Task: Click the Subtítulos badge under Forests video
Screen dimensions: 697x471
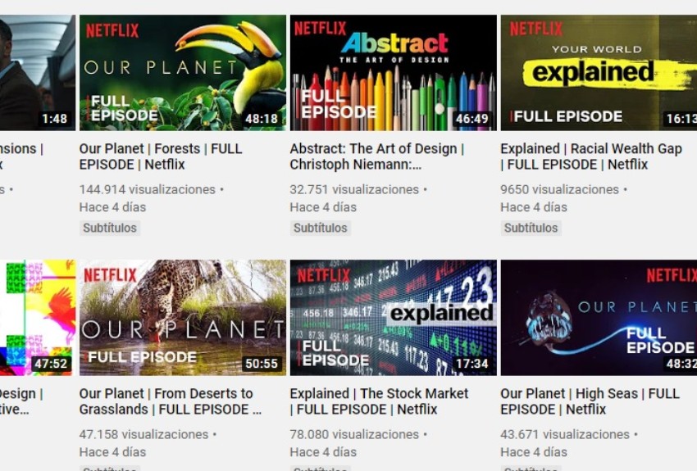Action: click(x=110, y=228)
